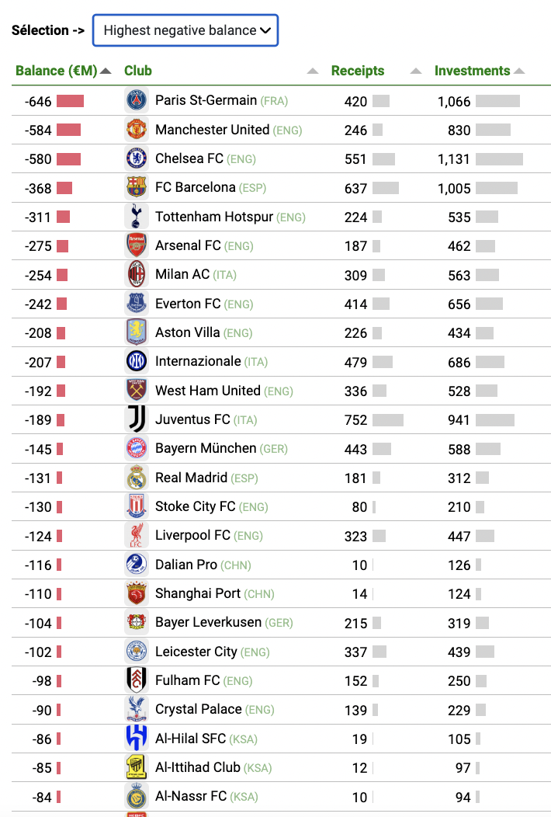Sort by Receipts column arrow
Screen dimensions: 551x817
point(416,71)
